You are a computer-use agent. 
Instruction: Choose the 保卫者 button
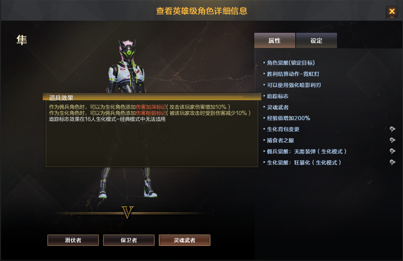(x=129, y=240)
